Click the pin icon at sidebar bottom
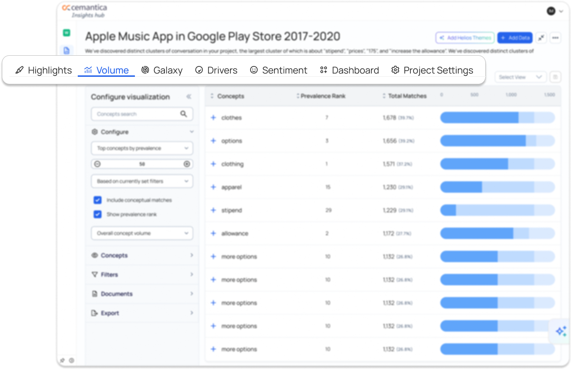The image size is (571, 369). [62, 361]
